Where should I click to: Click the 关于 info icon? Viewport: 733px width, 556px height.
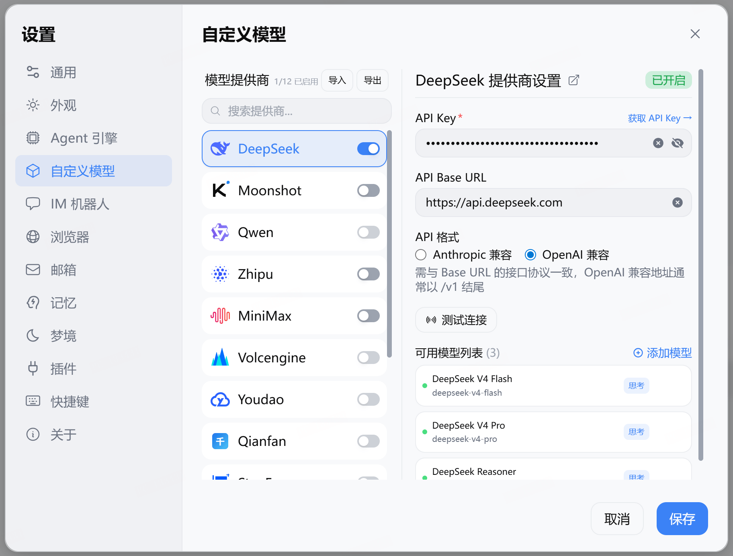(x=33, y=434)
